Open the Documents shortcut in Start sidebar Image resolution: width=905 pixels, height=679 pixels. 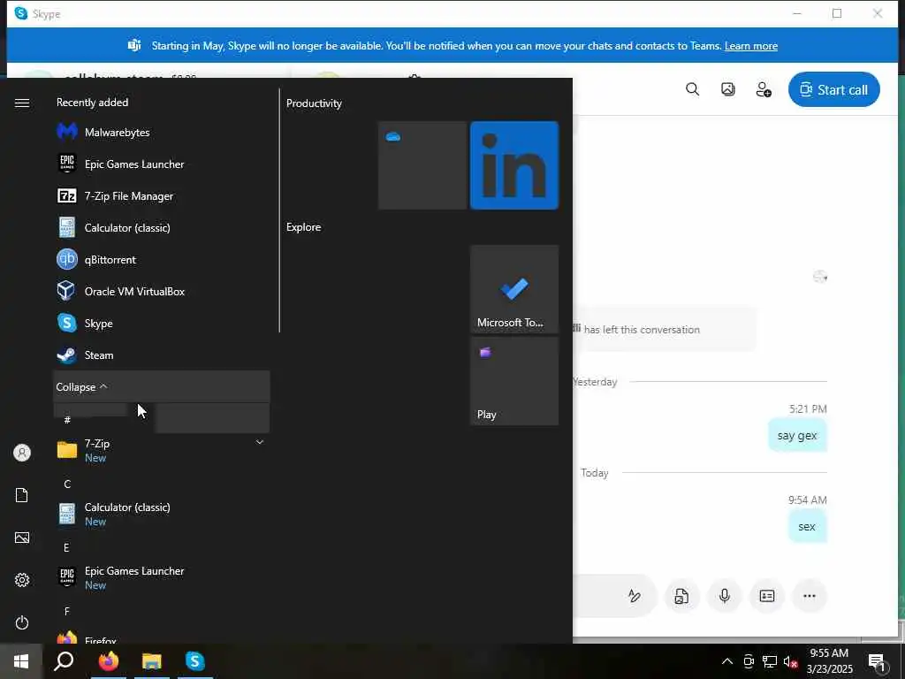pos(22,495)
